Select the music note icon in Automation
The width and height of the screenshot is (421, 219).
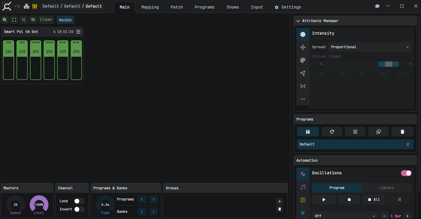[x=303, y=187]
